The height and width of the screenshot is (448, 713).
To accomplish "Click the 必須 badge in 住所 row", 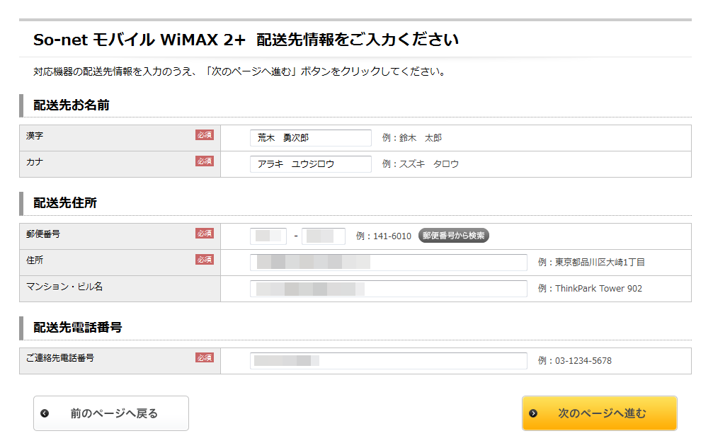I will pos(205,260).
